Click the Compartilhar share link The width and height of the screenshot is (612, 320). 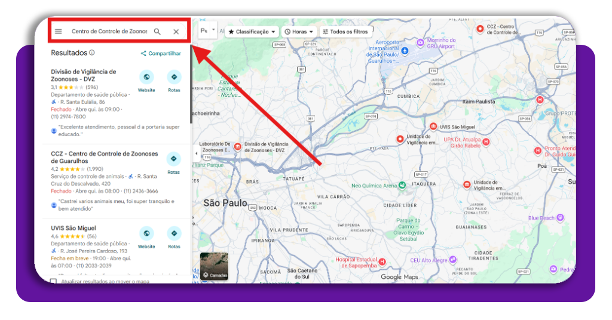pos(161,53)
